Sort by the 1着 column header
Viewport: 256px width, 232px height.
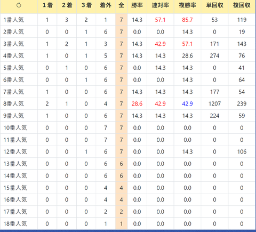tap(47, 5)
